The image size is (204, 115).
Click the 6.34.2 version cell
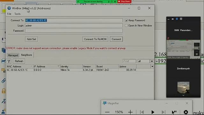(89, 70)
